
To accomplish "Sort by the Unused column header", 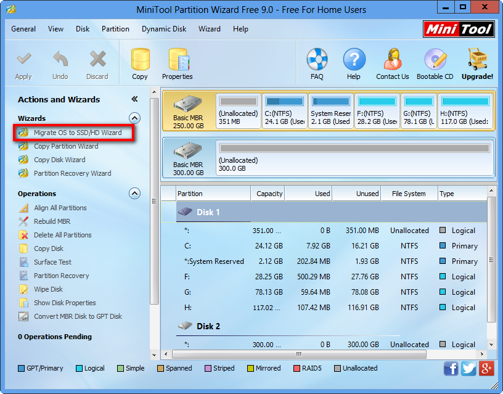I will (356, 194).
